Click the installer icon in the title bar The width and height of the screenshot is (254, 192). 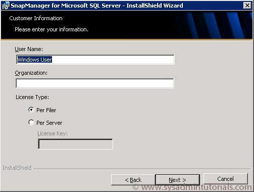point(6,6)
